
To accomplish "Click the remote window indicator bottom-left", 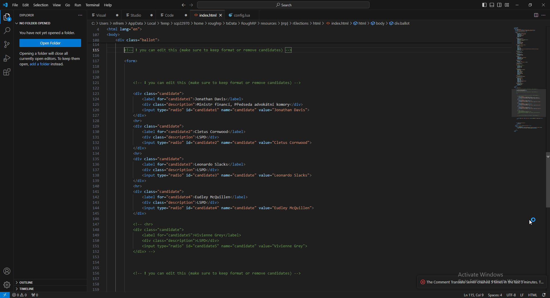I will pyautogui.click(x=5, y=295).
